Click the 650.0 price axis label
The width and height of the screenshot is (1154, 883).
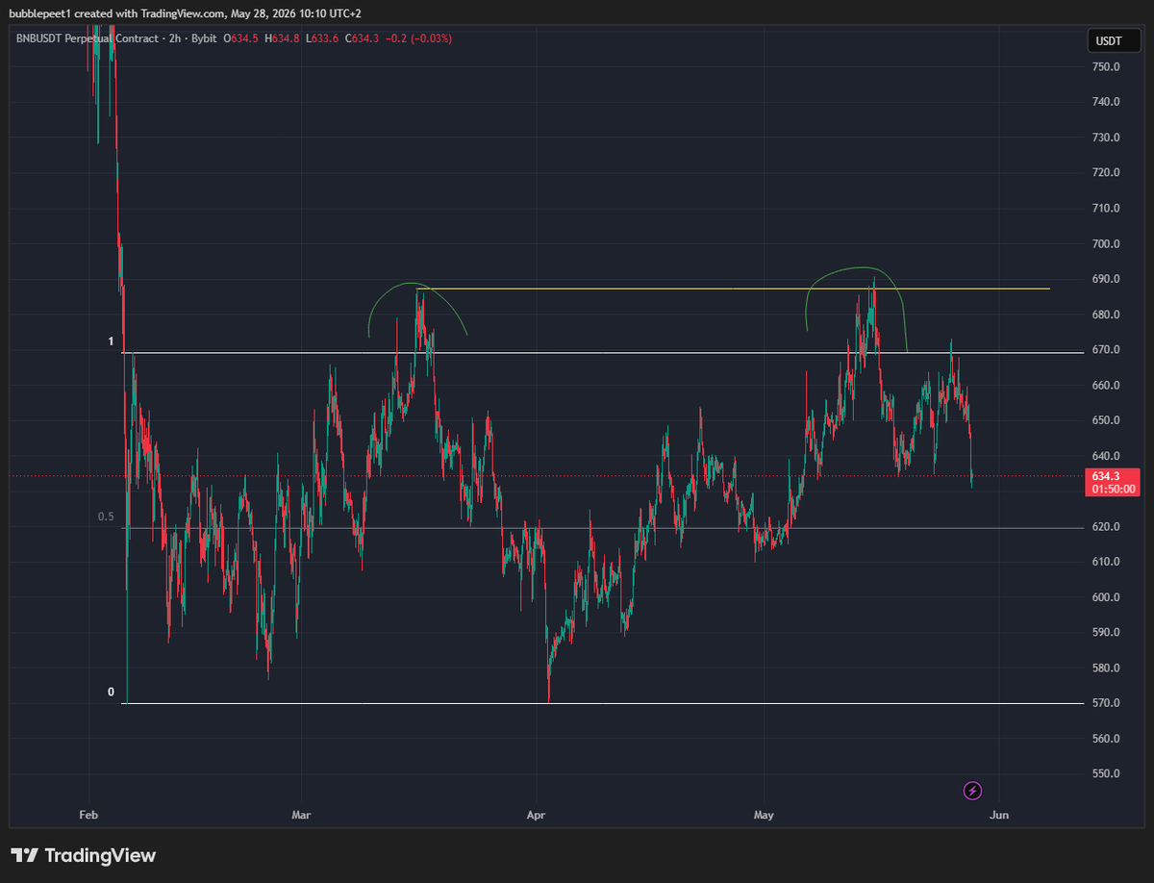1106,420
